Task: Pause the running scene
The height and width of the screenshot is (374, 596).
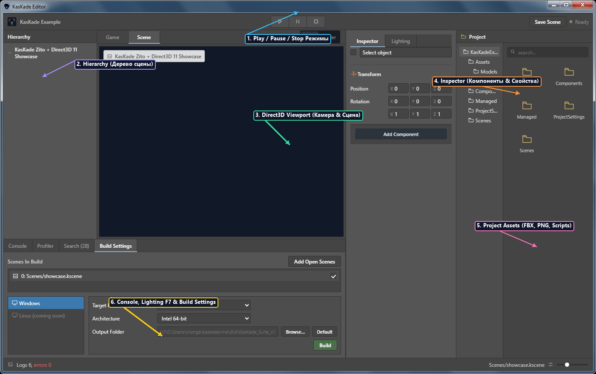Action: tap(298, 22)
